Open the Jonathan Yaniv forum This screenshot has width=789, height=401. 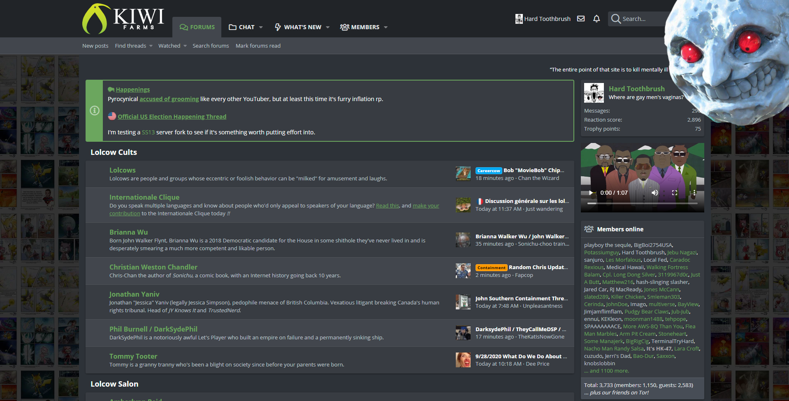point(134,294)
